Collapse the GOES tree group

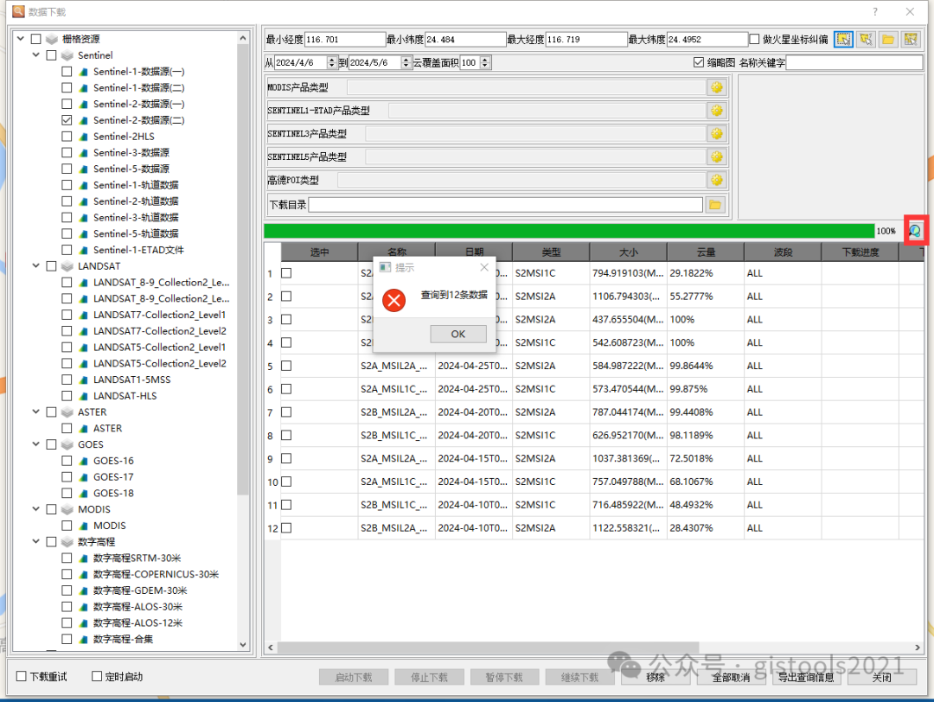tap(36, 444)
